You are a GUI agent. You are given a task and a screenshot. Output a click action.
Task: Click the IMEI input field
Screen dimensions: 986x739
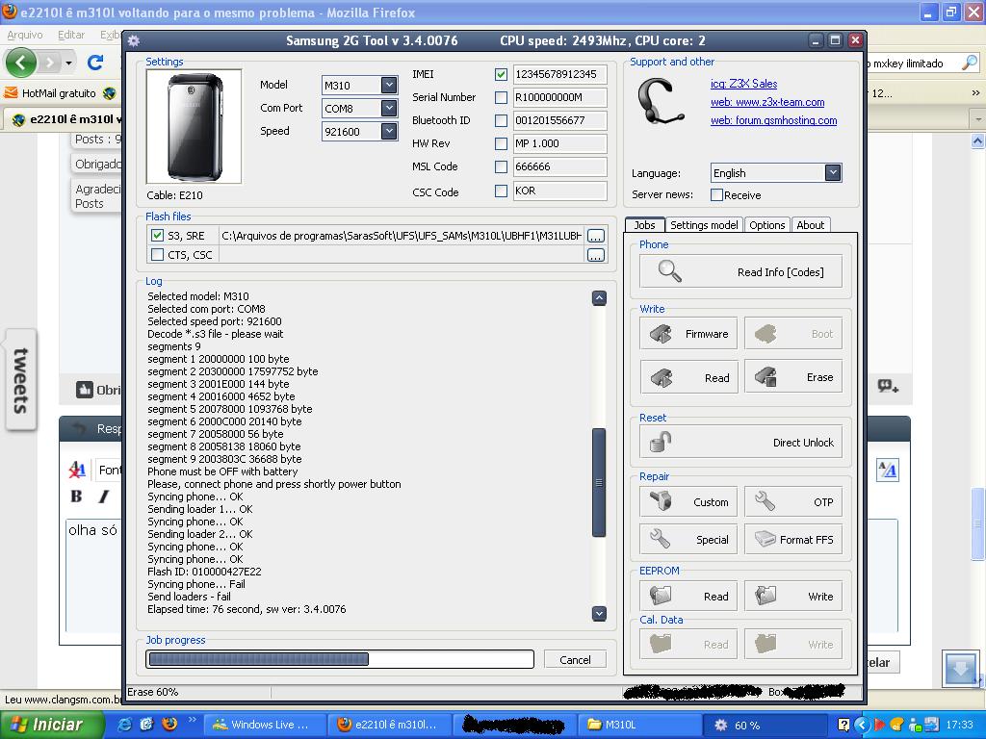tap(559, 74)
